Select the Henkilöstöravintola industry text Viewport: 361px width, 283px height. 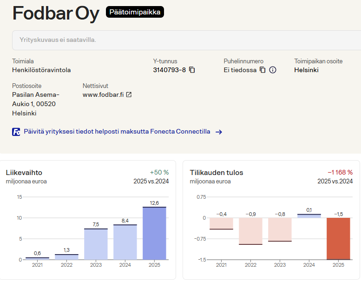(41, 70)
